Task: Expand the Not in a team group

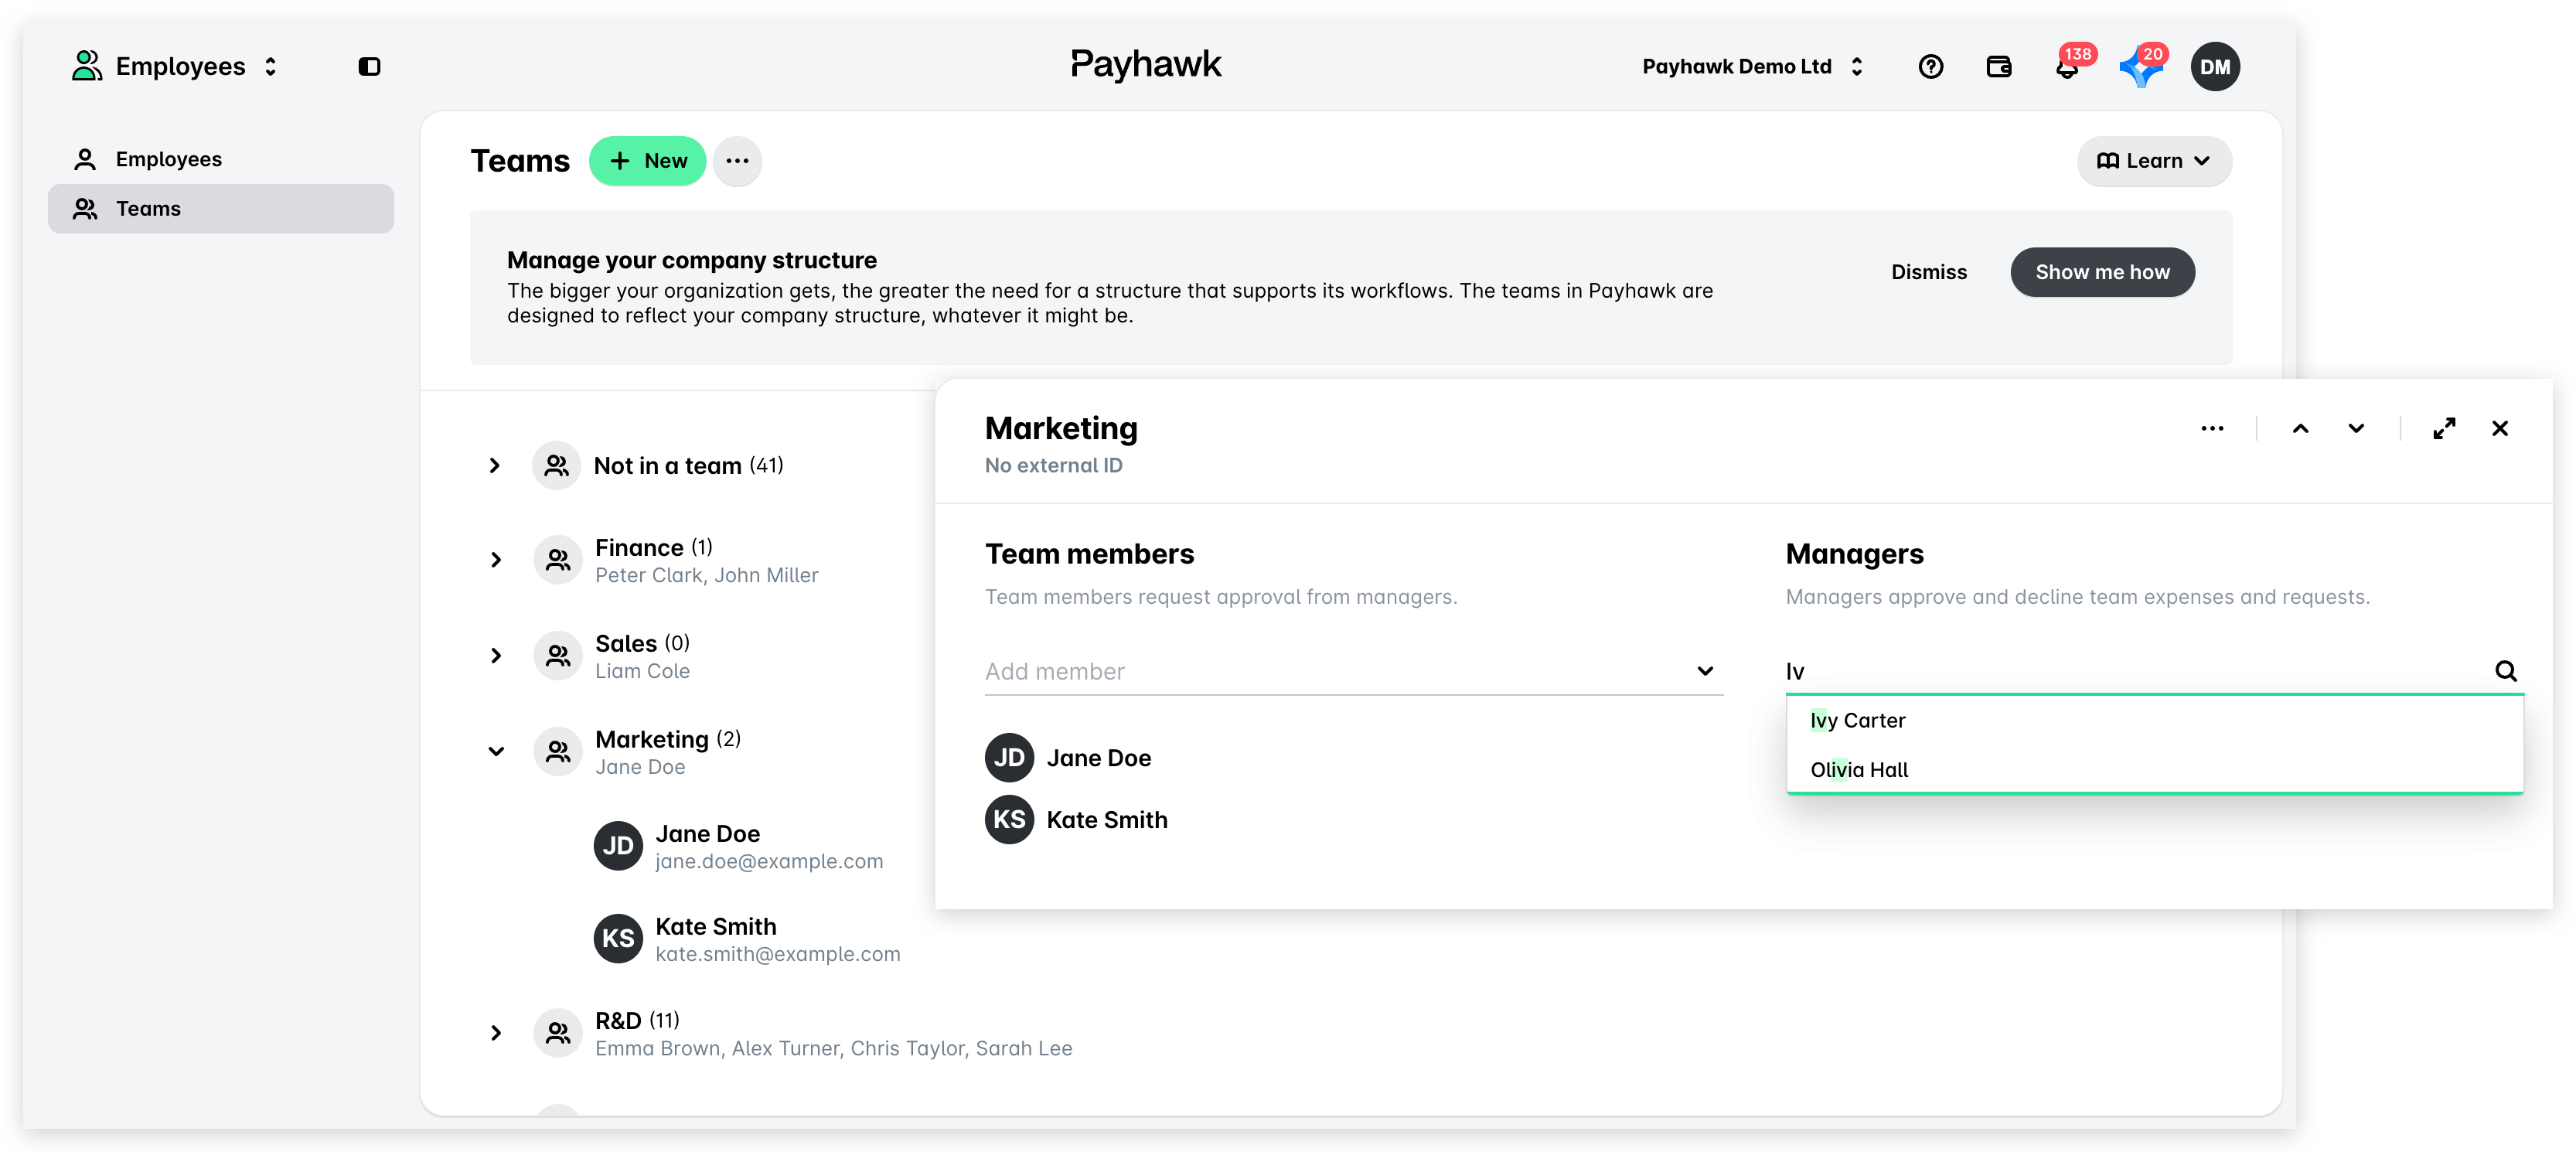Action: 494,466
